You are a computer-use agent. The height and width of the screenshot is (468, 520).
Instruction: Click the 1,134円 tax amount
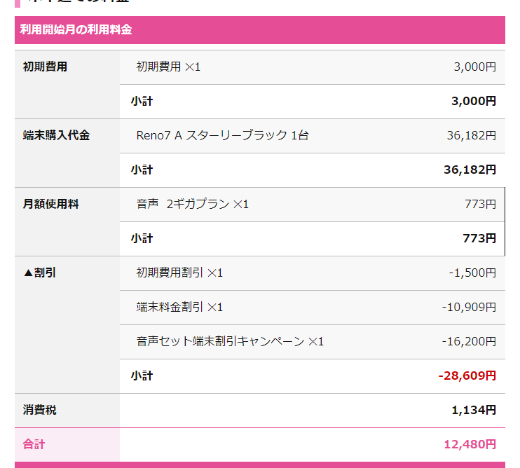click(x=474, y=410)
